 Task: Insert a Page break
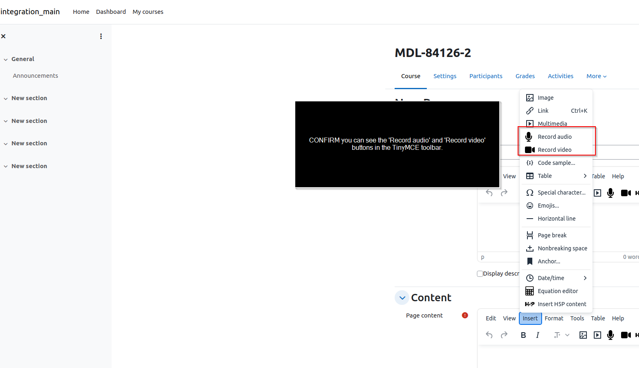click(556, 235)
